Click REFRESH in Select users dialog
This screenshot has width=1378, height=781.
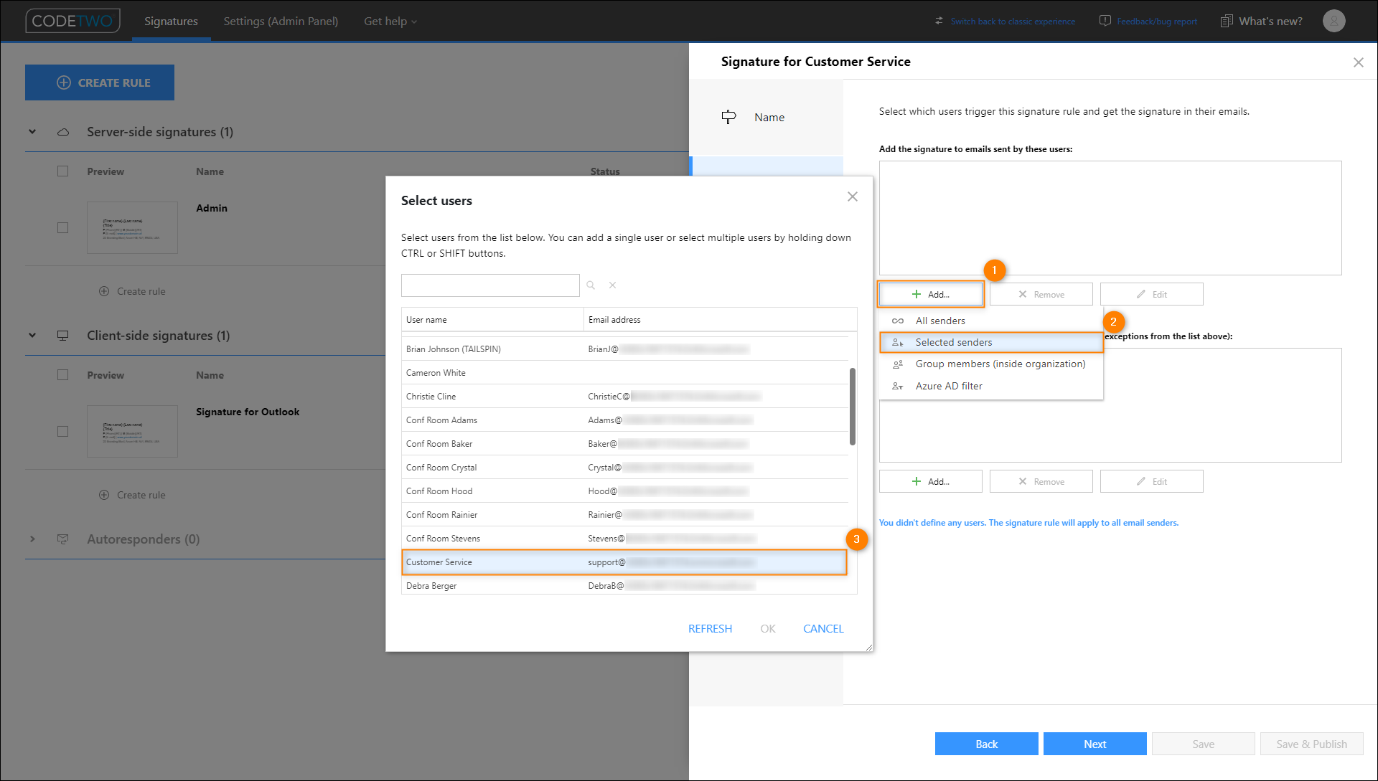(x=710, y=629)
